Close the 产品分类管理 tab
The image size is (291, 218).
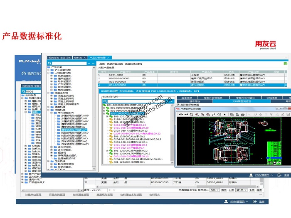108,58
